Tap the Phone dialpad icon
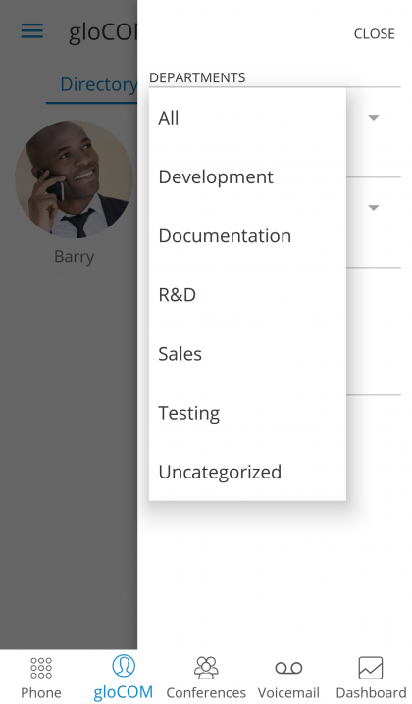The height and width of the screenshot is (704, 412). point(41,668)
